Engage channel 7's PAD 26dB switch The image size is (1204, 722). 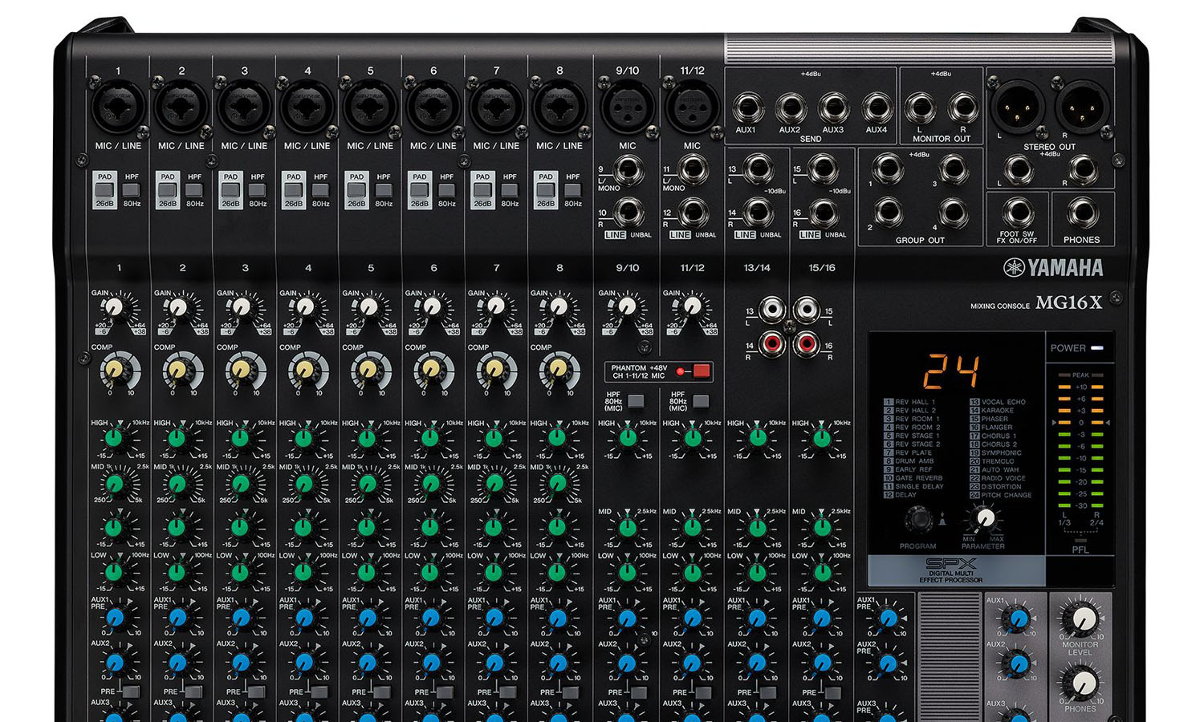482,190
